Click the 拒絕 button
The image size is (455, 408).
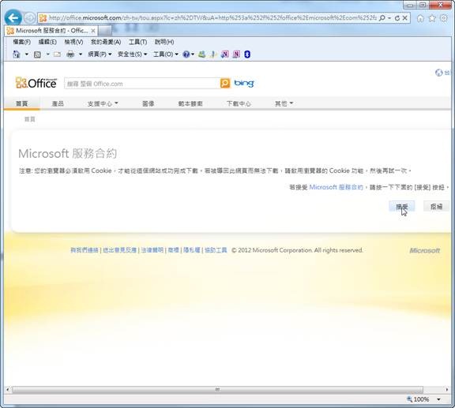pyautogui.click(x=436, y=206)
